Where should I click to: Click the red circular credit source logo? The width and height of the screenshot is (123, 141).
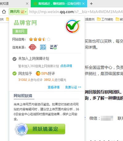(x=32, y=47)
